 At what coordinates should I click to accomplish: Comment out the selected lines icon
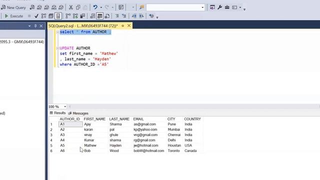pos(116,16)
